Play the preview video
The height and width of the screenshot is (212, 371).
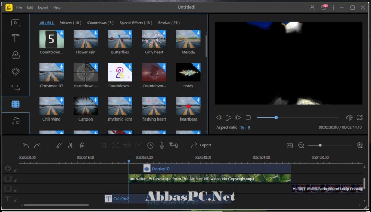pyautogui.click(x=228, y=117)
